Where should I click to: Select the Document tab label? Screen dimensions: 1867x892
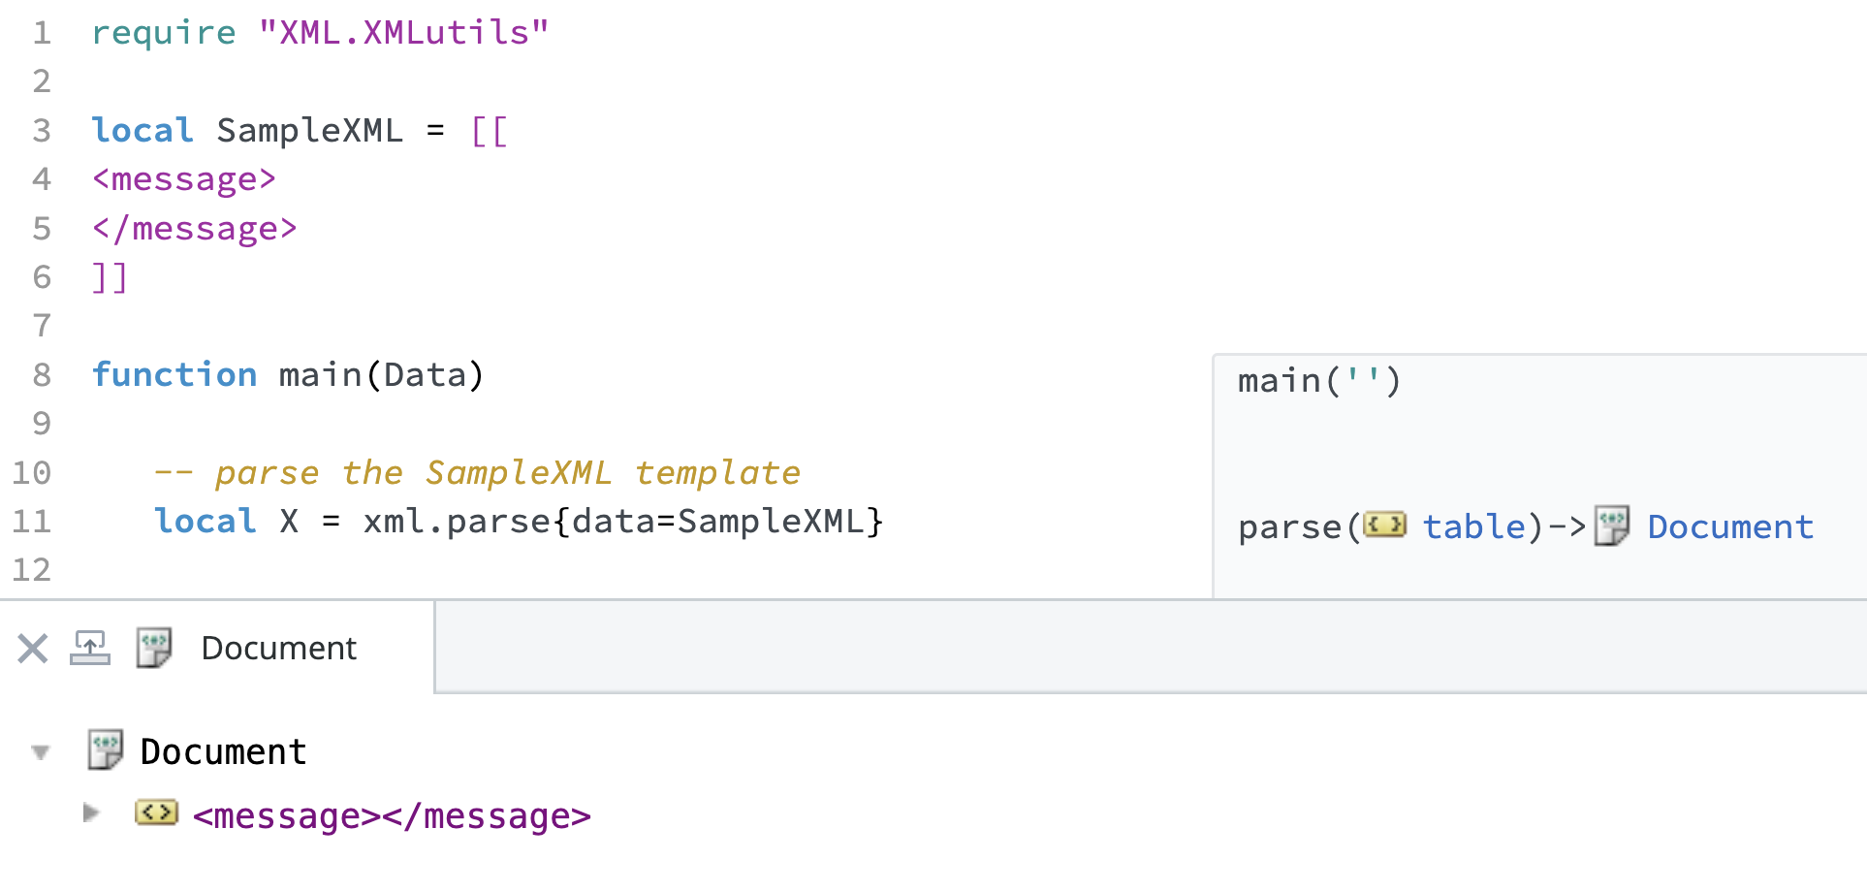279,648
